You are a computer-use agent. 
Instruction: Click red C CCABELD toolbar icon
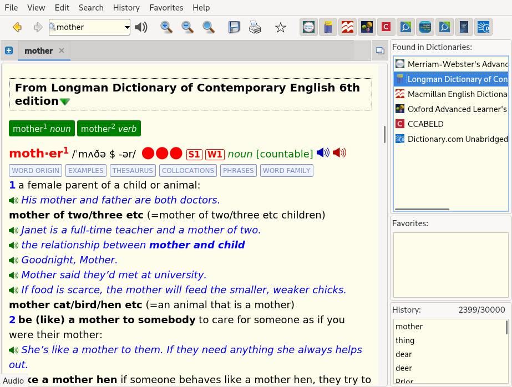coord(386,27)
